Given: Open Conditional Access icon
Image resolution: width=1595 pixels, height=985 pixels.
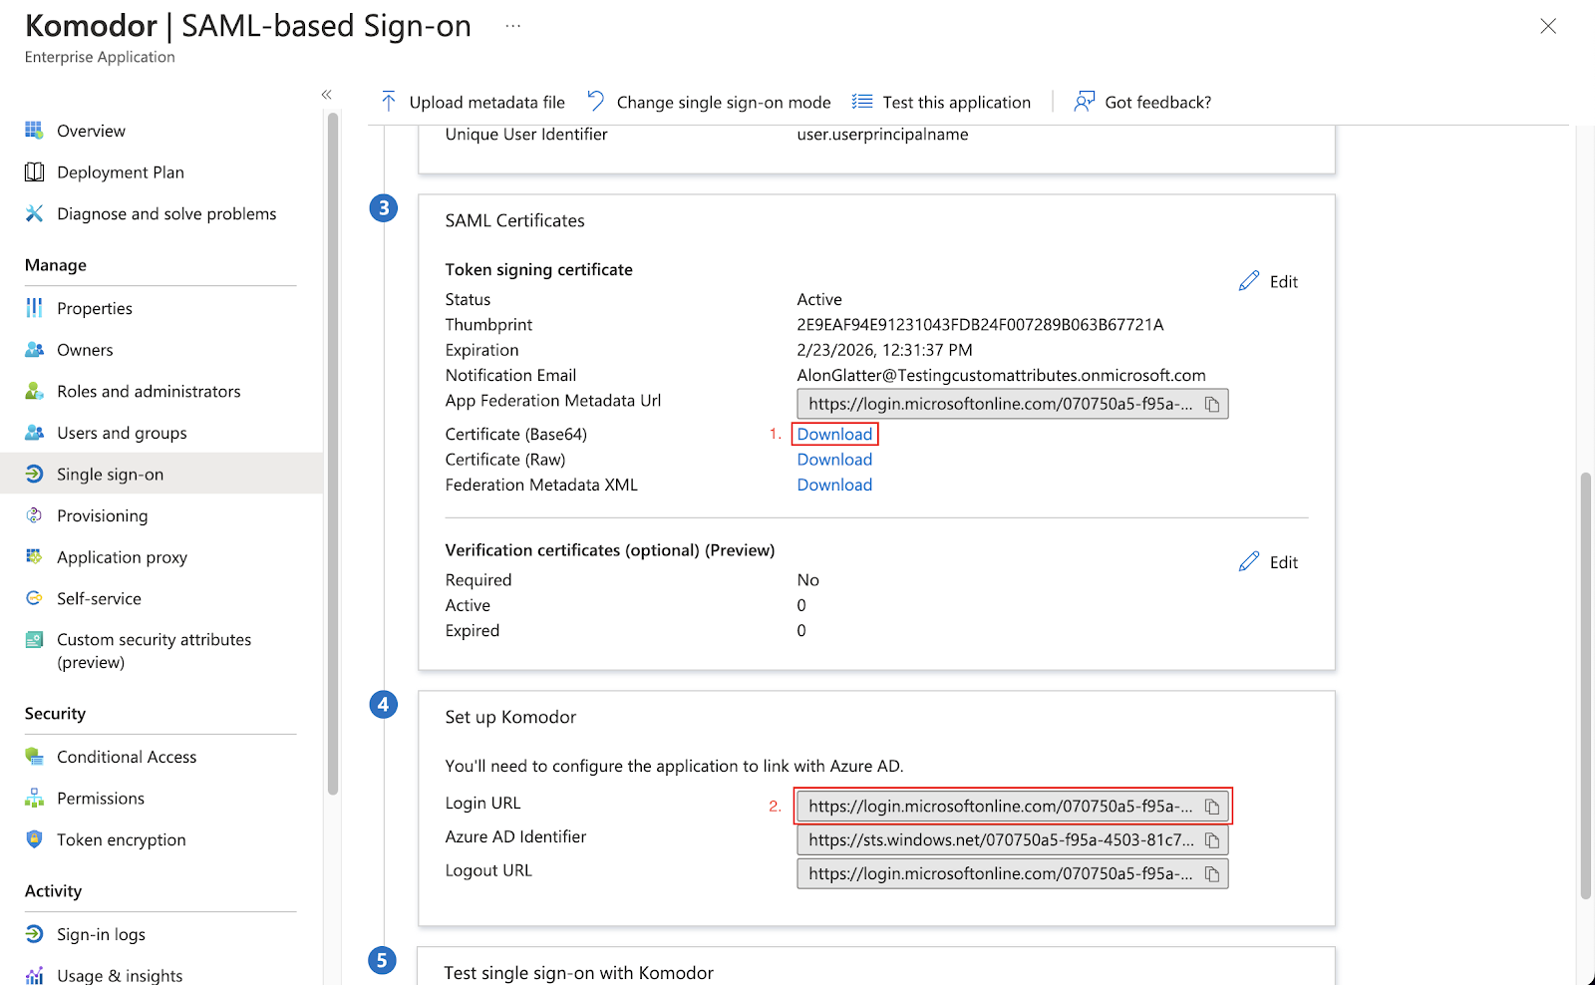Looking at the screenshot, I should point(34,757).
